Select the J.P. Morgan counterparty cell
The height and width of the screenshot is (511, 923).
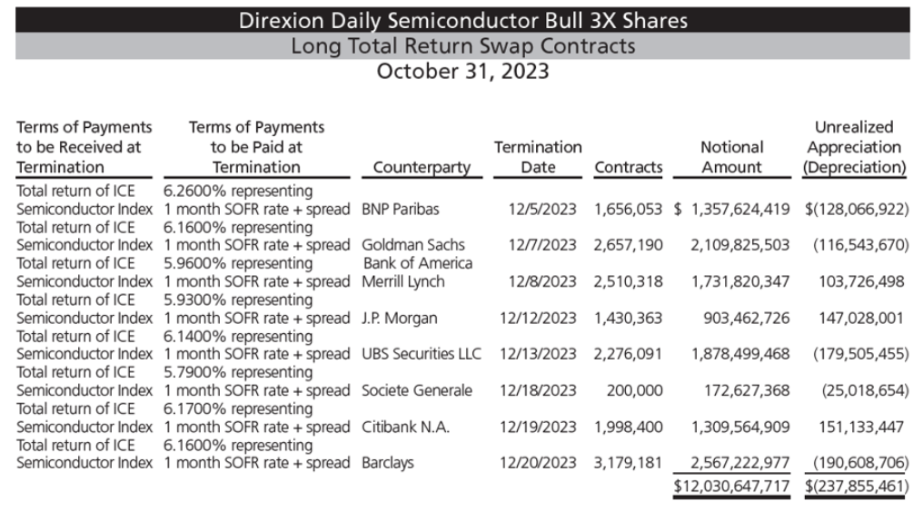click(399, 318)
